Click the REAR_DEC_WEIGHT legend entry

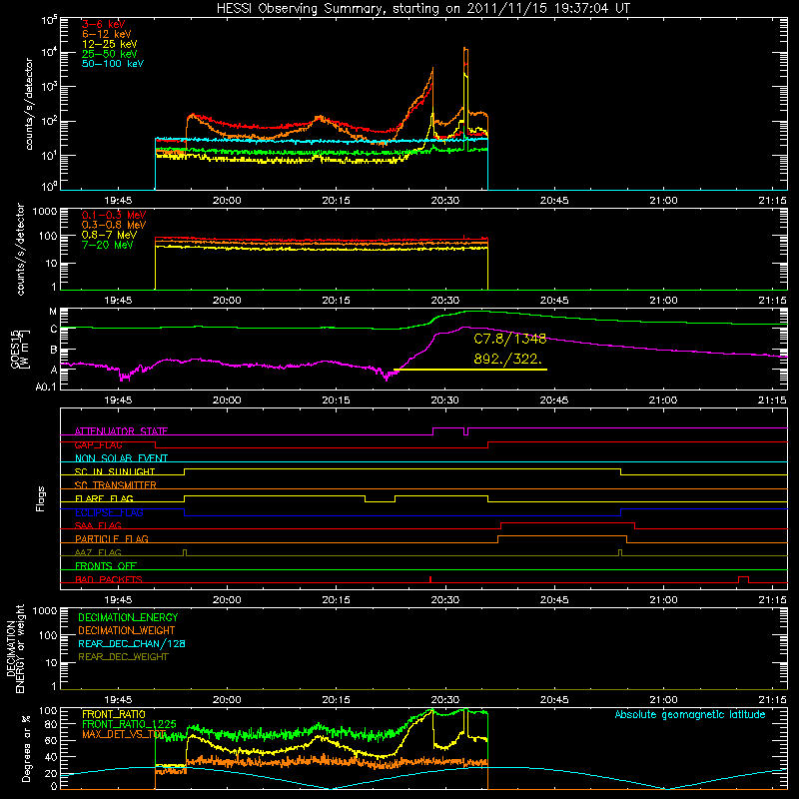click(123, 657)
